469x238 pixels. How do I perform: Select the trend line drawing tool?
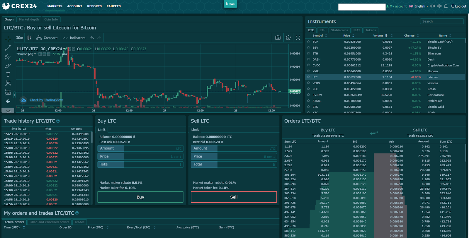point(8,48)
